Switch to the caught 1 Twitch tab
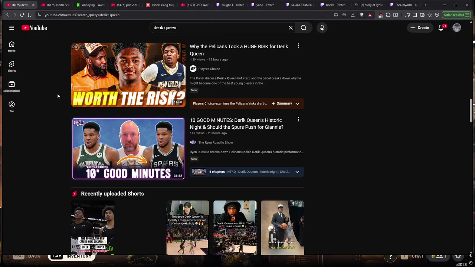The image size is (475, 267). [230, 5]
